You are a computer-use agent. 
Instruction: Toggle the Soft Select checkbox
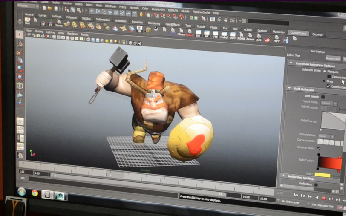[x=323, y=97]
